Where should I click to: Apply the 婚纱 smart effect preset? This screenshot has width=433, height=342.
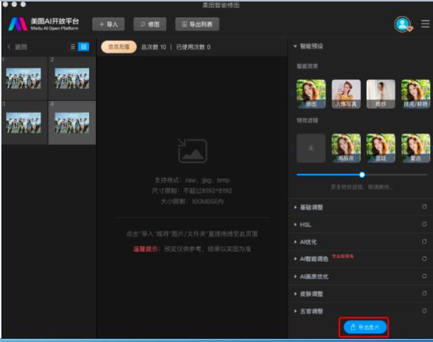point(381,93)
